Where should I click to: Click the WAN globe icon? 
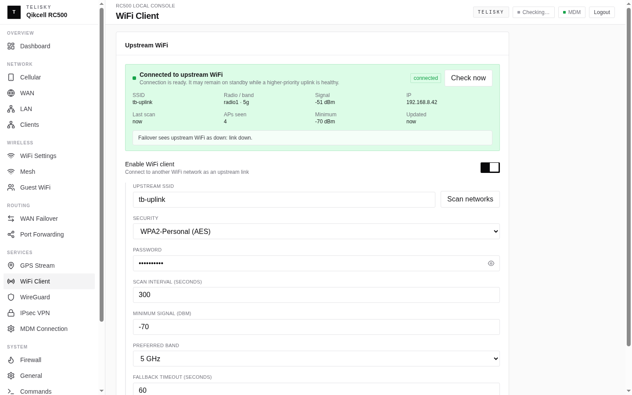click(x=11, y=93)
